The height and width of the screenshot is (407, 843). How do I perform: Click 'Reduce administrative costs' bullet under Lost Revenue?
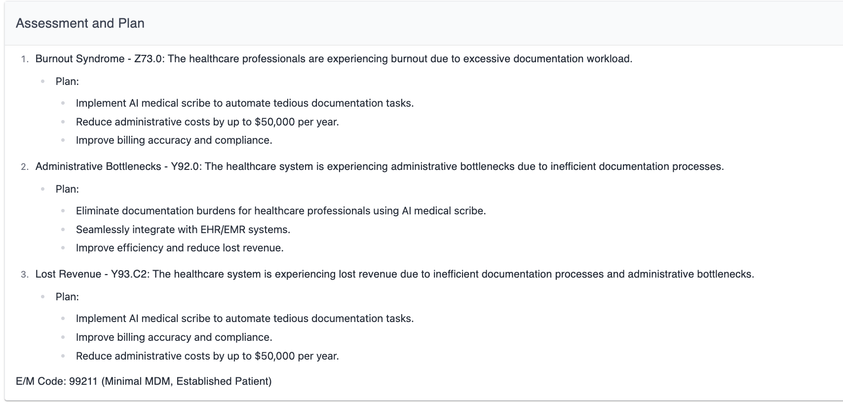[x=207, y=356]
